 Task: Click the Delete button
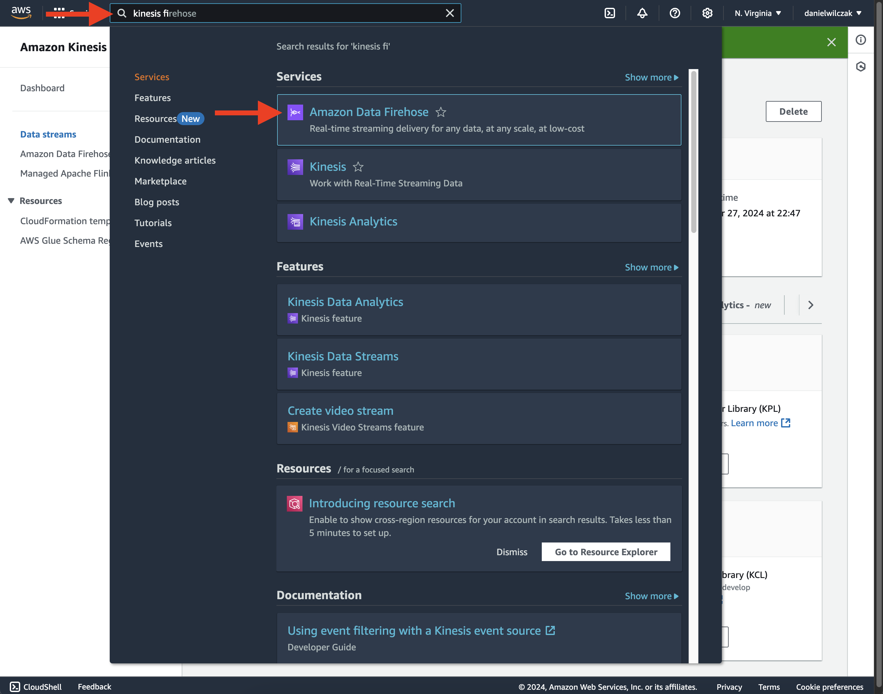(793, 112)
